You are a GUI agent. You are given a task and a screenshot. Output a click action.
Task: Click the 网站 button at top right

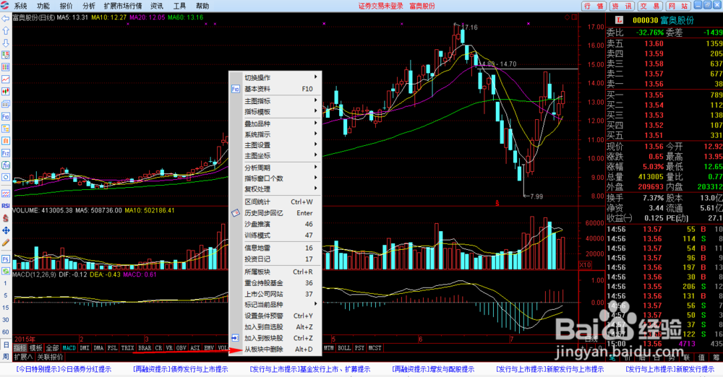coord(678,6)
